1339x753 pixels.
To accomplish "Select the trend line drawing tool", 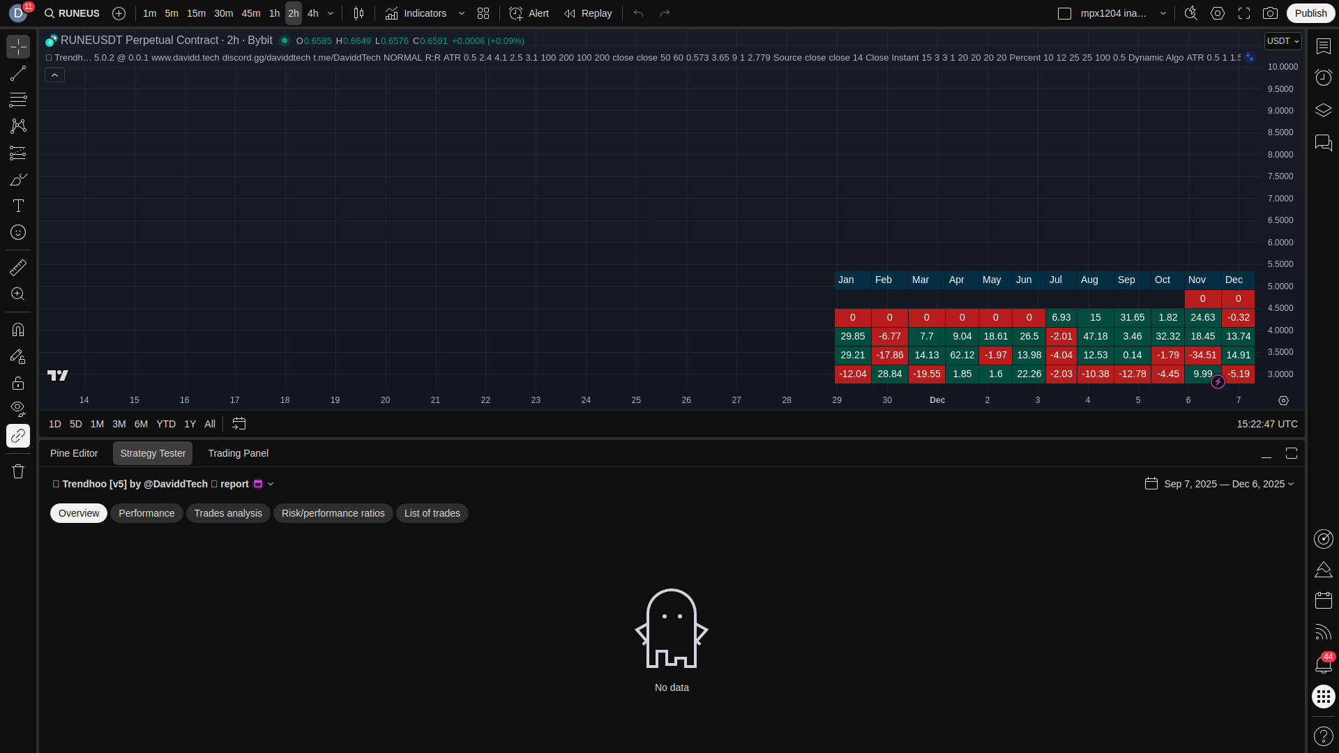I will [18, 73].
